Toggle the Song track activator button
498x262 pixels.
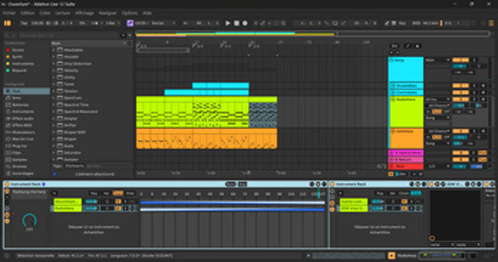[461, 60]
